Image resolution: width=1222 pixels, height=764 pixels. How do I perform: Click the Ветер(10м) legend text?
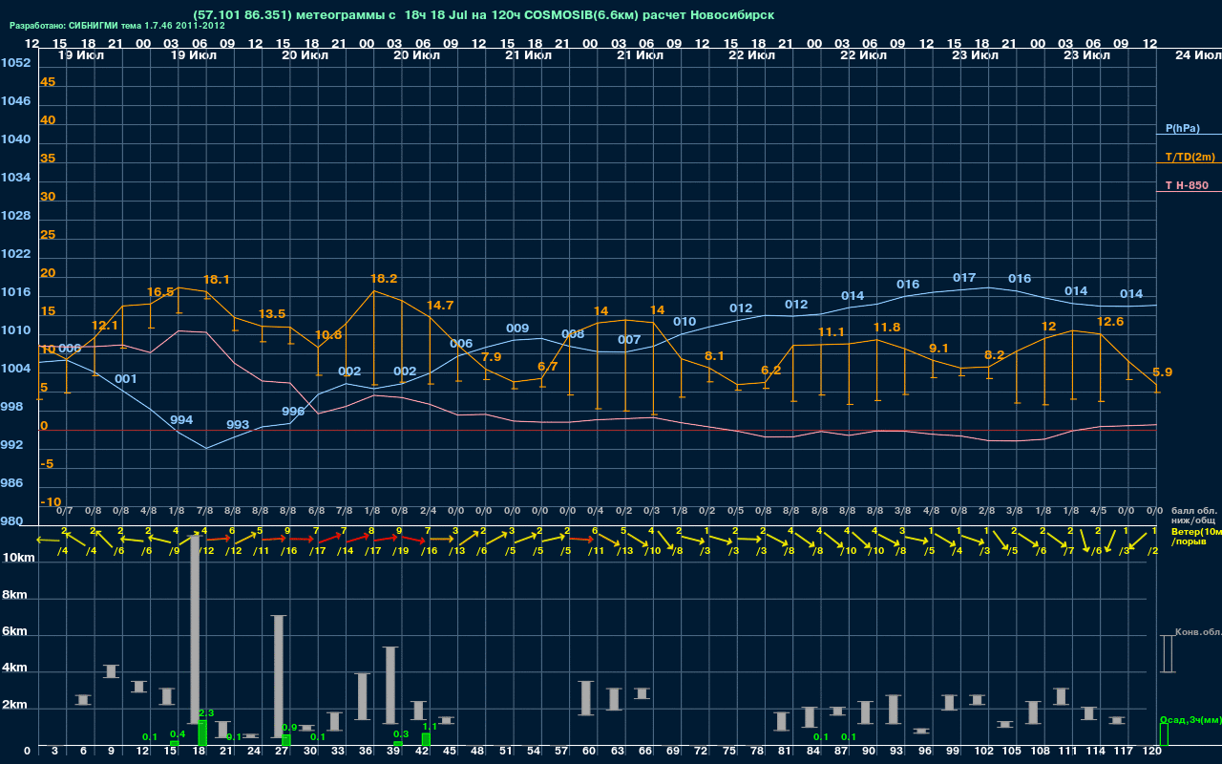pos(1196,531)
